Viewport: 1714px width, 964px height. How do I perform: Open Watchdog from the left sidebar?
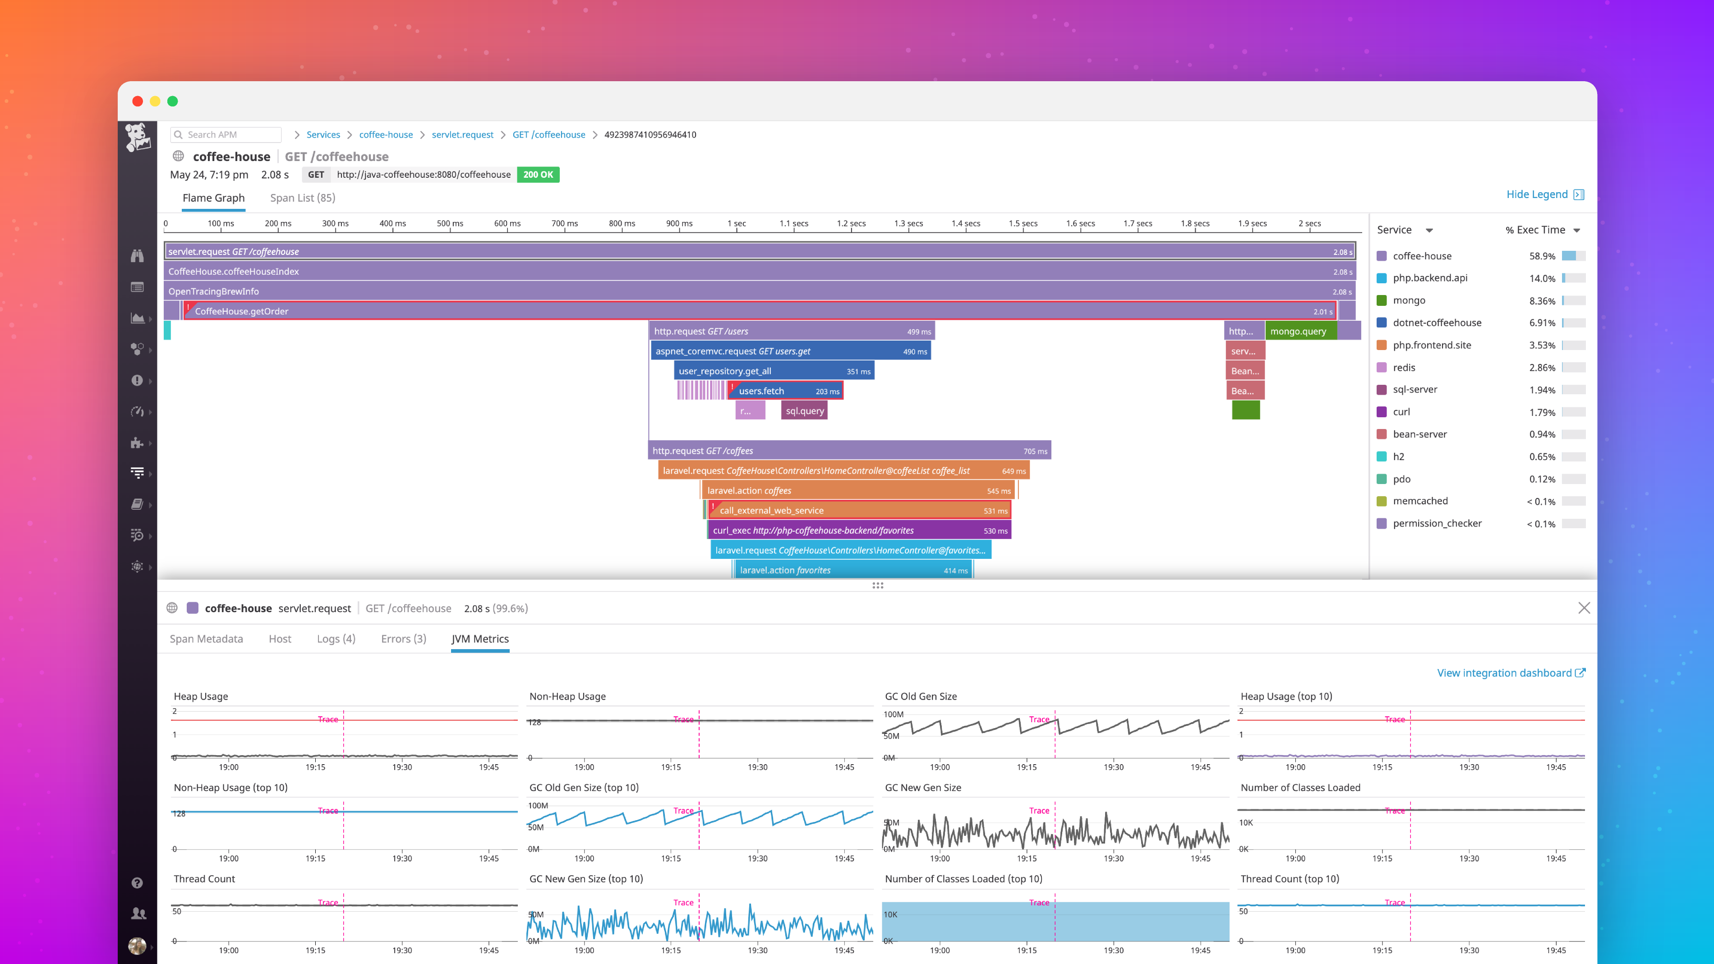(x=138, y=256)
